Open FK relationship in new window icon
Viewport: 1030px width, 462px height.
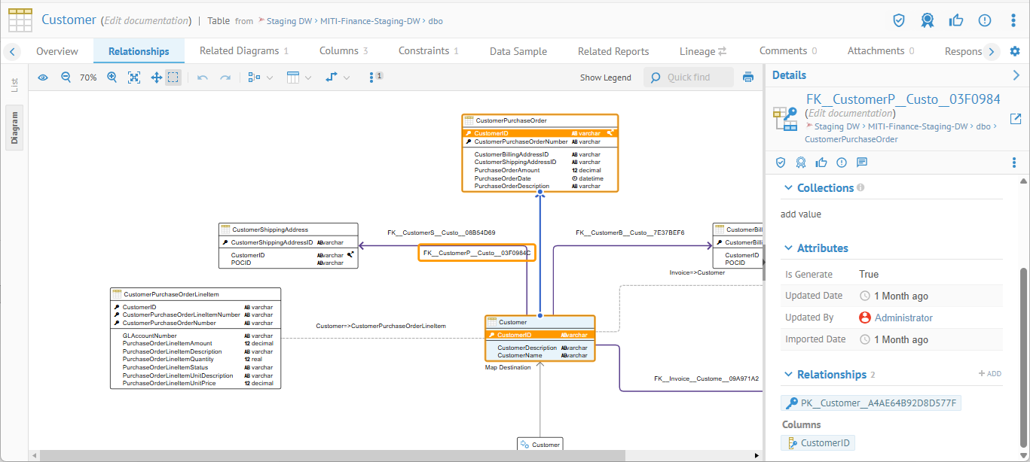(1016, 119)
